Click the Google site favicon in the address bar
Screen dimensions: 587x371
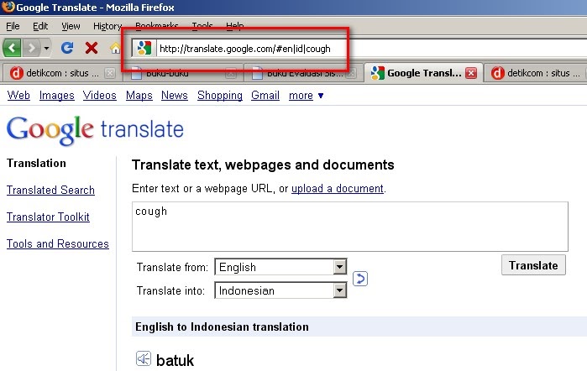click(x=144, y=49)
